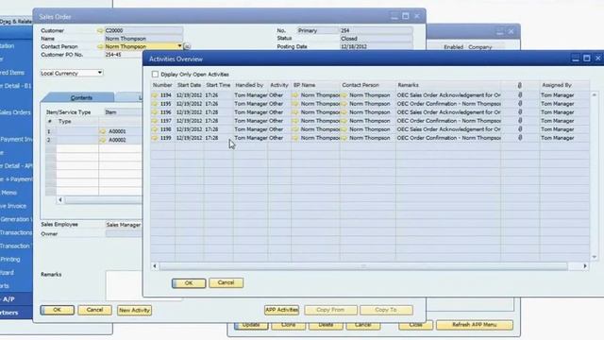604x340 pixels.
Task: Click the Number column header
Action: click(x=162, y=85)
